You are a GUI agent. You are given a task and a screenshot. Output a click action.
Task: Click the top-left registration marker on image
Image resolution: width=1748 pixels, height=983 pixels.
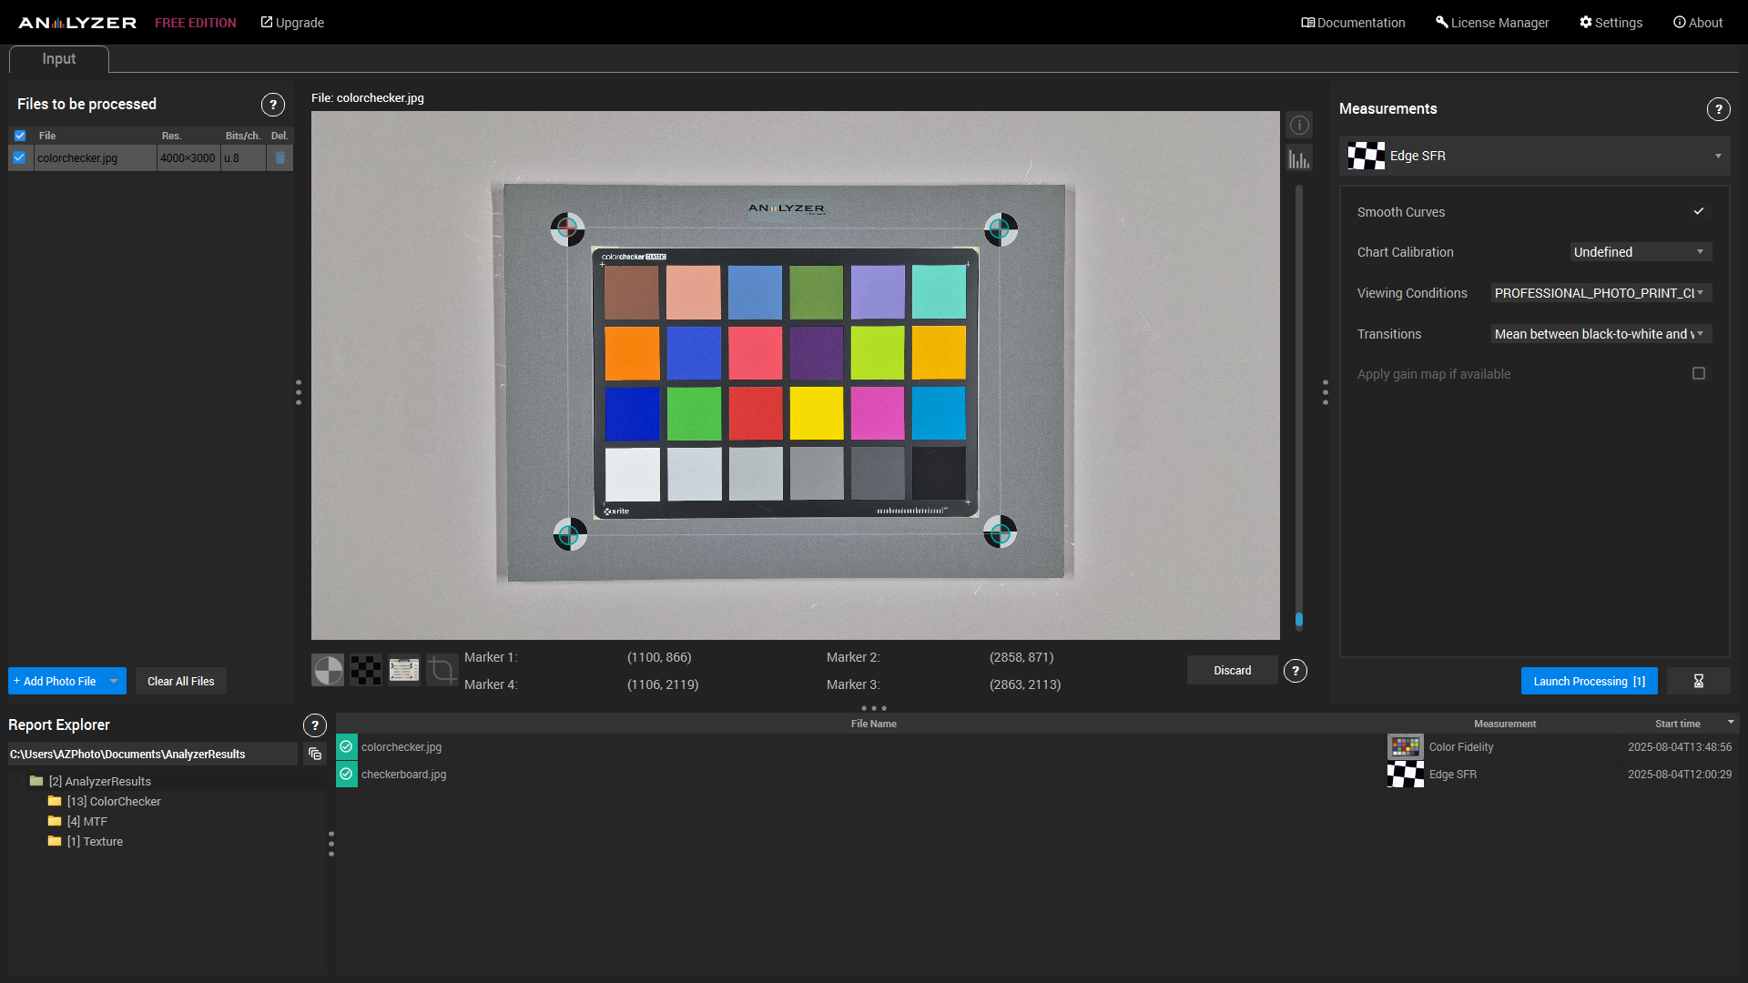(x=567, y=228)
